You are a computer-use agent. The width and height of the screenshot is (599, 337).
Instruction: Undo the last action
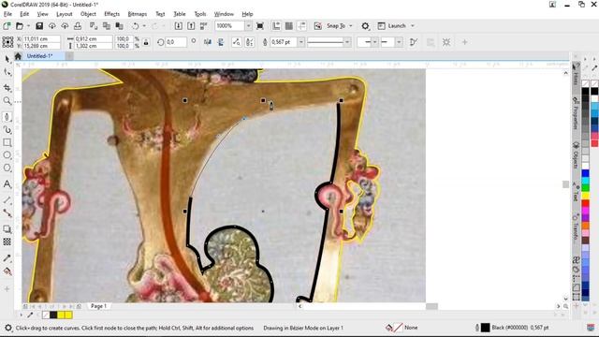coord(135,26)
